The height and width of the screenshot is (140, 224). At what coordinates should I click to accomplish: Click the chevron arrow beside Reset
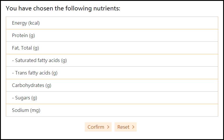click(x=133, y=127)
